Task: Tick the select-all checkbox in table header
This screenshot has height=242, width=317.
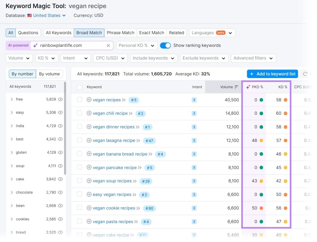Action: (x=80, y=87)
